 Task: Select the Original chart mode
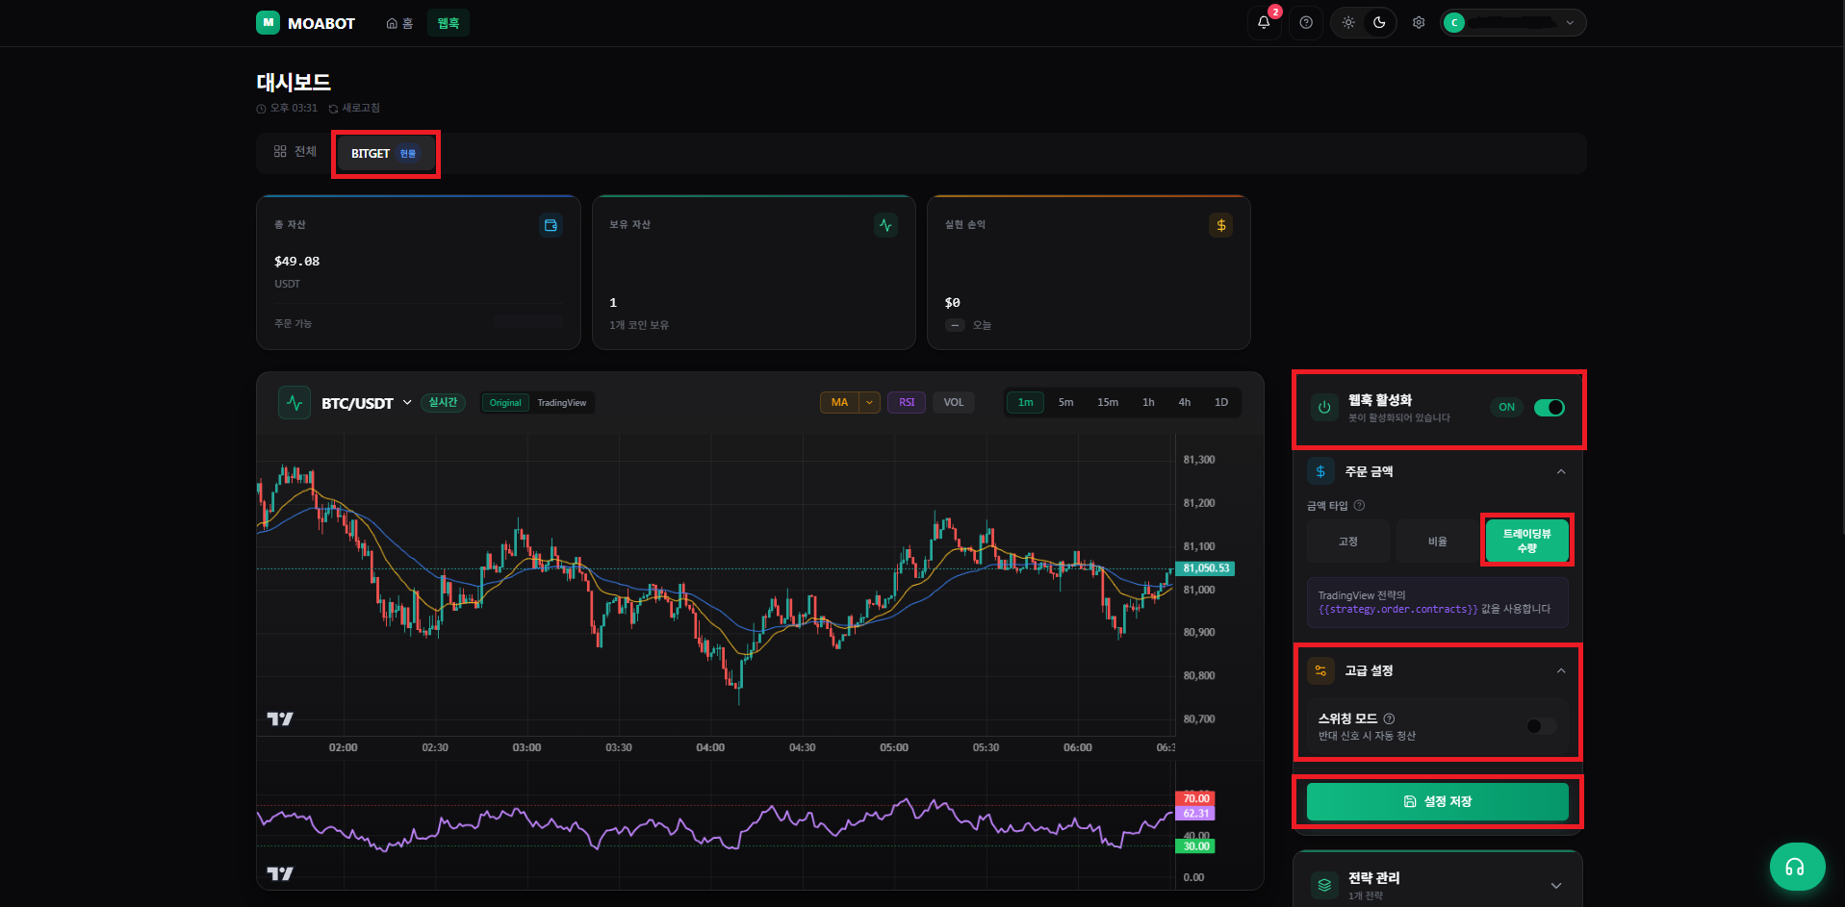tap(505, 403)
